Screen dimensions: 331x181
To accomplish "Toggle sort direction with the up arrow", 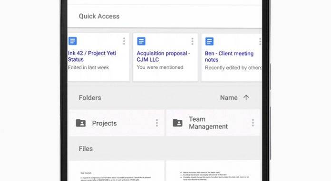I will 246,98.
